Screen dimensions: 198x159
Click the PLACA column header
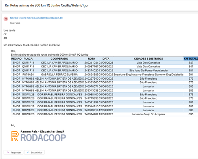pos(28,59)
